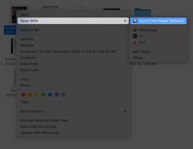Choose Quick Look
The width and height of the screenshot is (193, 149).
(73, 70)
